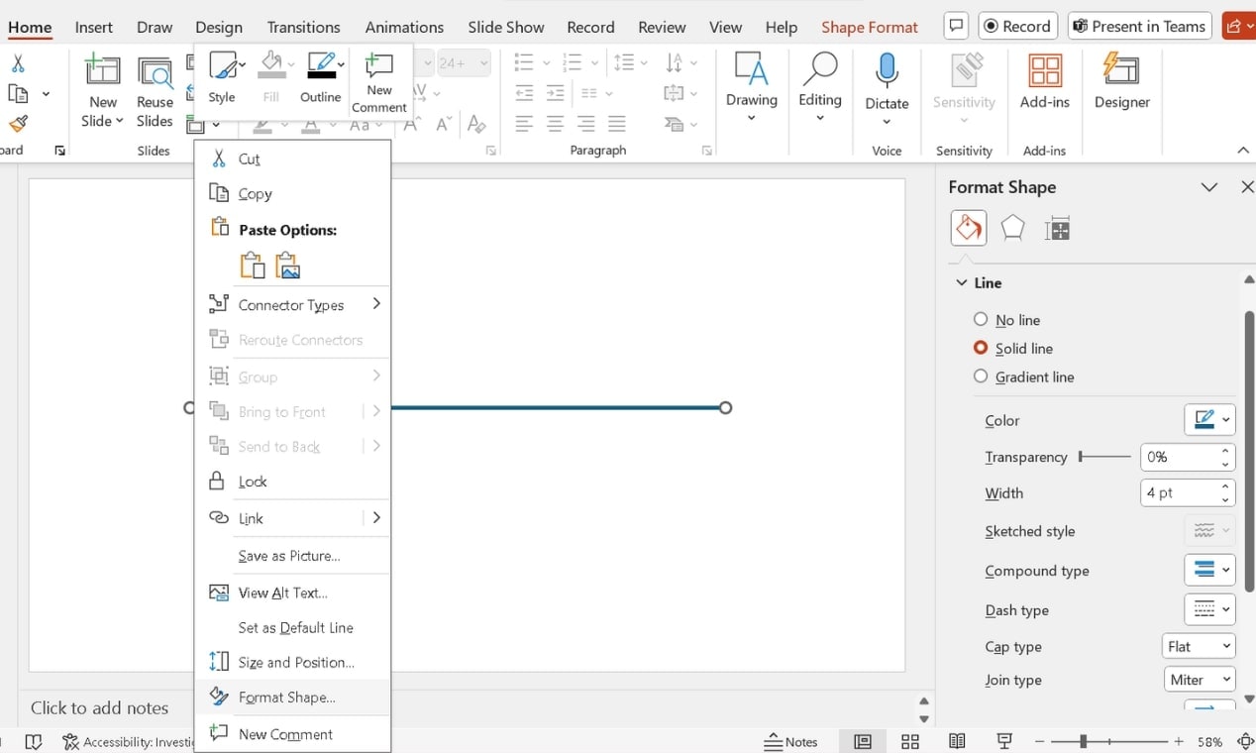Image resolution: width=1256 pixels, height=753 pixels.
Task: Select the Size & Properties tab icon
Action: click(1057, 229)
